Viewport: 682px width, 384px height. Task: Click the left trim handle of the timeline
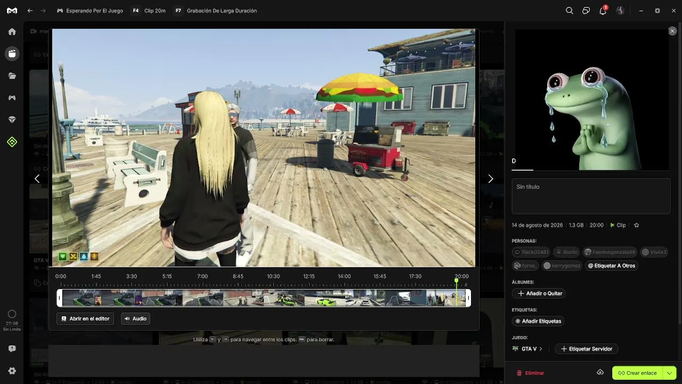60,298
